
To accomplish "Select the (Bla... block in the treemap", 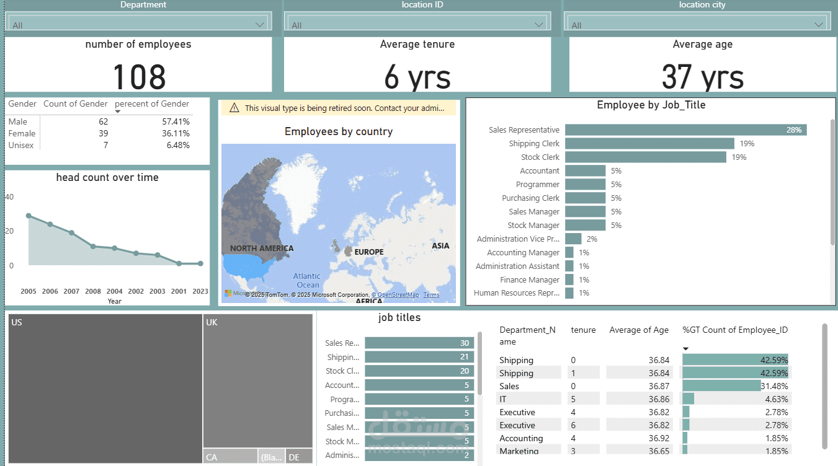I will tap(272, 456).
